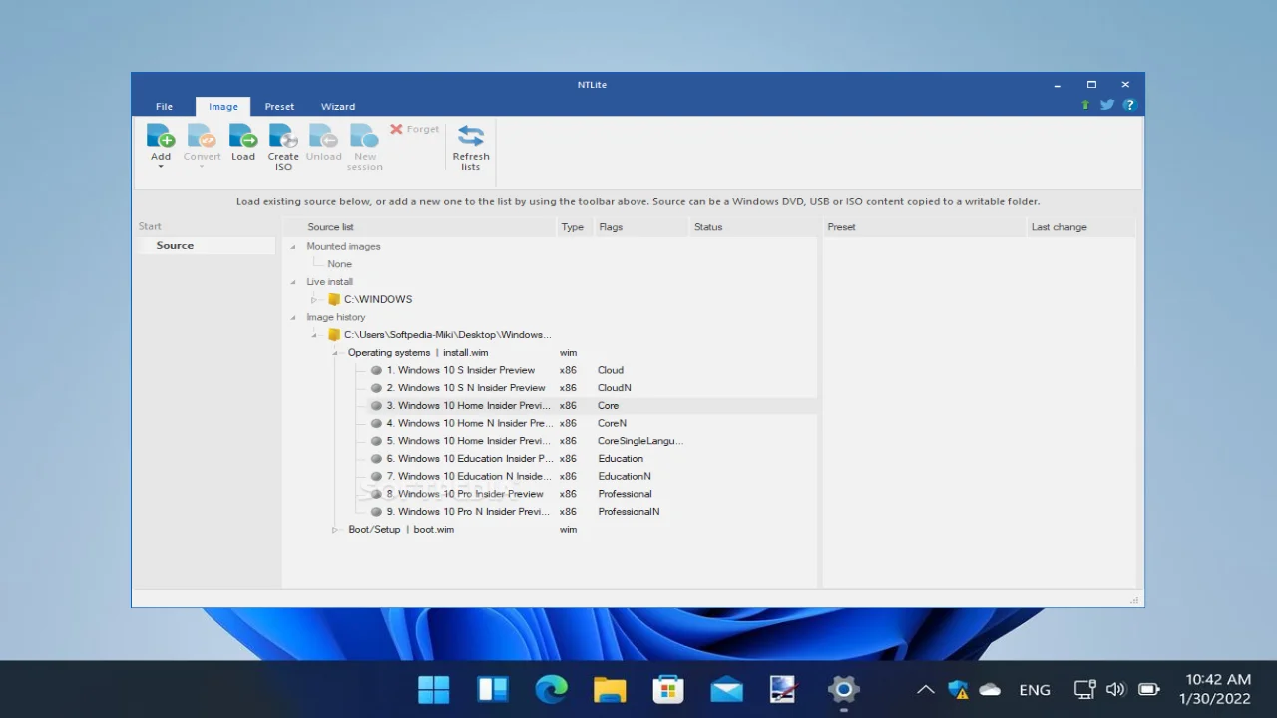Expand the Boot/Setup boot.wim node
The width and height of the screenshot is (1277, 718).
[335, 530]
